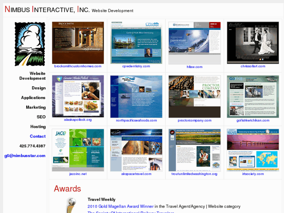The width and height of the screenshot is (284, 213).
Task: Open the SEO sidebar item
Action: [41, 117]
